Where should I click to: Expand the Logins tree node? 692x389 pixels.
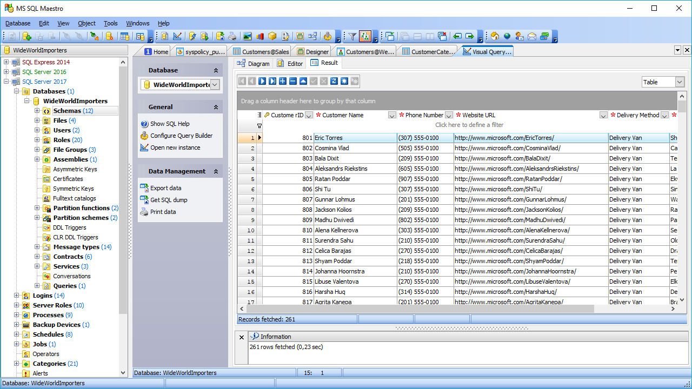(17, 296)
